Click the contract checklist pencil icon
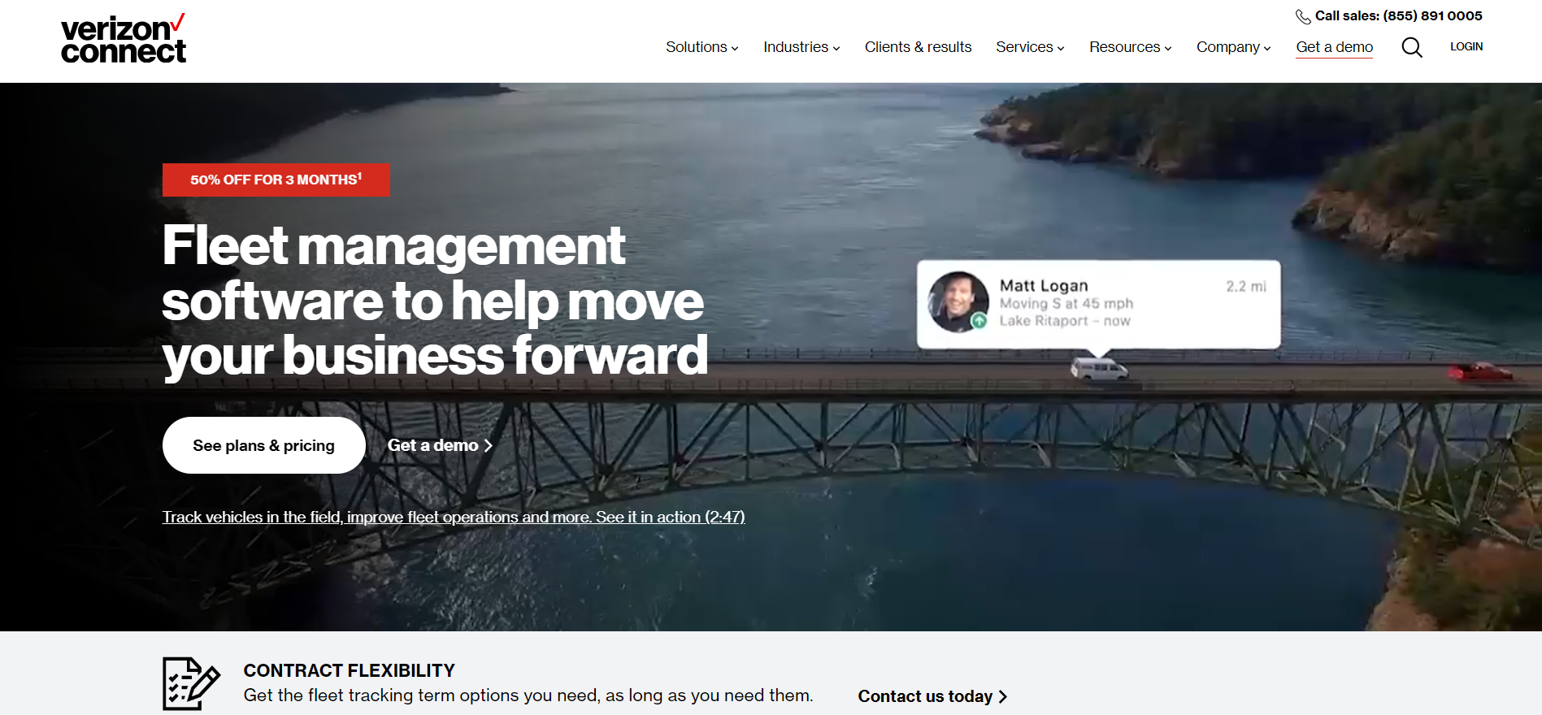The image size is (1542, 715). pos(191,683)
